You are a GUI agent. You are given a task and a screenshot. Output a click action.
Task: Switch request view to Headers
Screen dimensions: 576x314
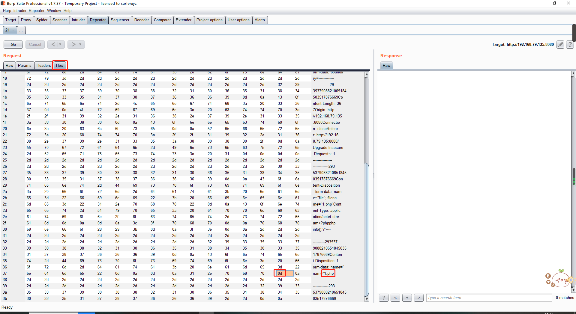(43, 65)
